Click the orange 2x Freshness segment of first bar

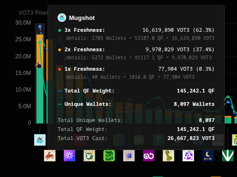[40, 51]
